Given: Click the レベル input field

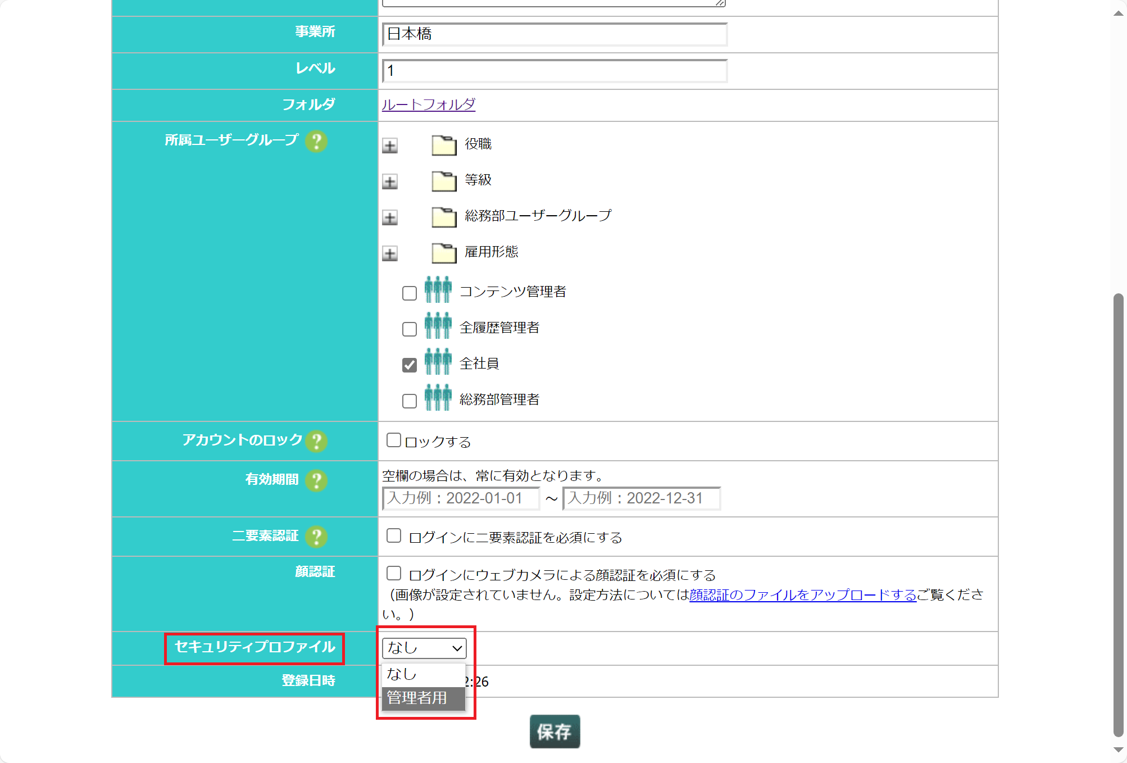Looking at the screenshot, I should [x=555, y=71].
